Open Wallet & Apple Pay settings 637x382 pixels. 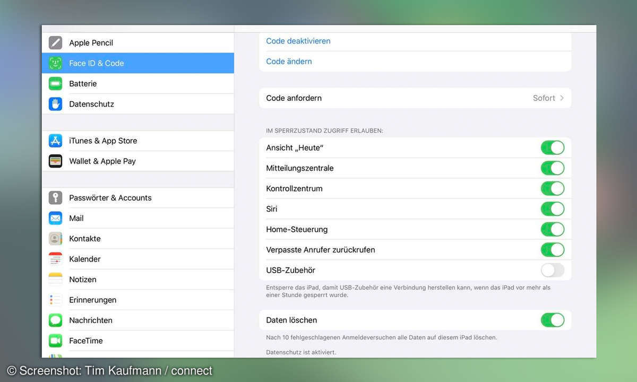(x=138, y=161)
